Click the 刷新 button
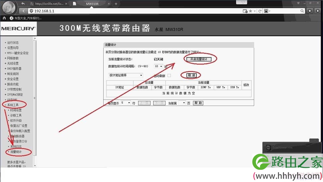The width and height of the screenshot is (323, 182). [192, 75]
